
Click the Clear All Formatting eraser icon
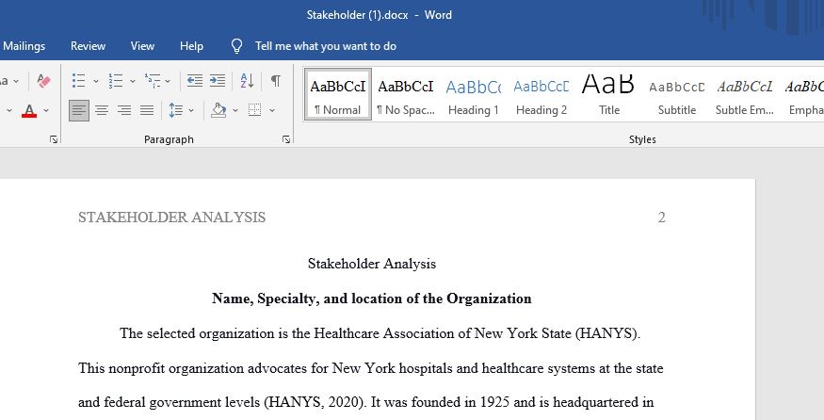pos(43,81)
